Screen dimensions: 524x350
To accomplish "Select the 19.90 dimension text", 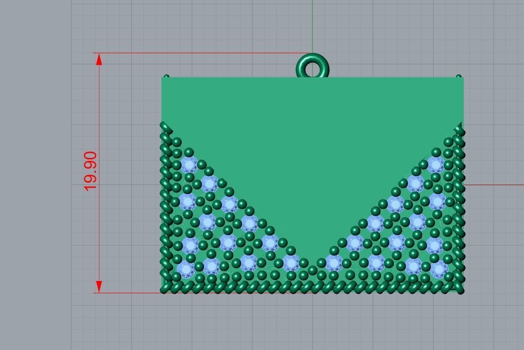I will point(90,172).
